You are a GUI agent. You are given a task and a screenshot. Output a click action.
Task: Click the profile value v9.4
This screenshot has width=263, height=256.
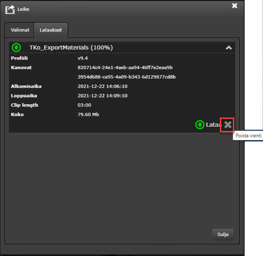pyautogui.click(x=83, y=58)
